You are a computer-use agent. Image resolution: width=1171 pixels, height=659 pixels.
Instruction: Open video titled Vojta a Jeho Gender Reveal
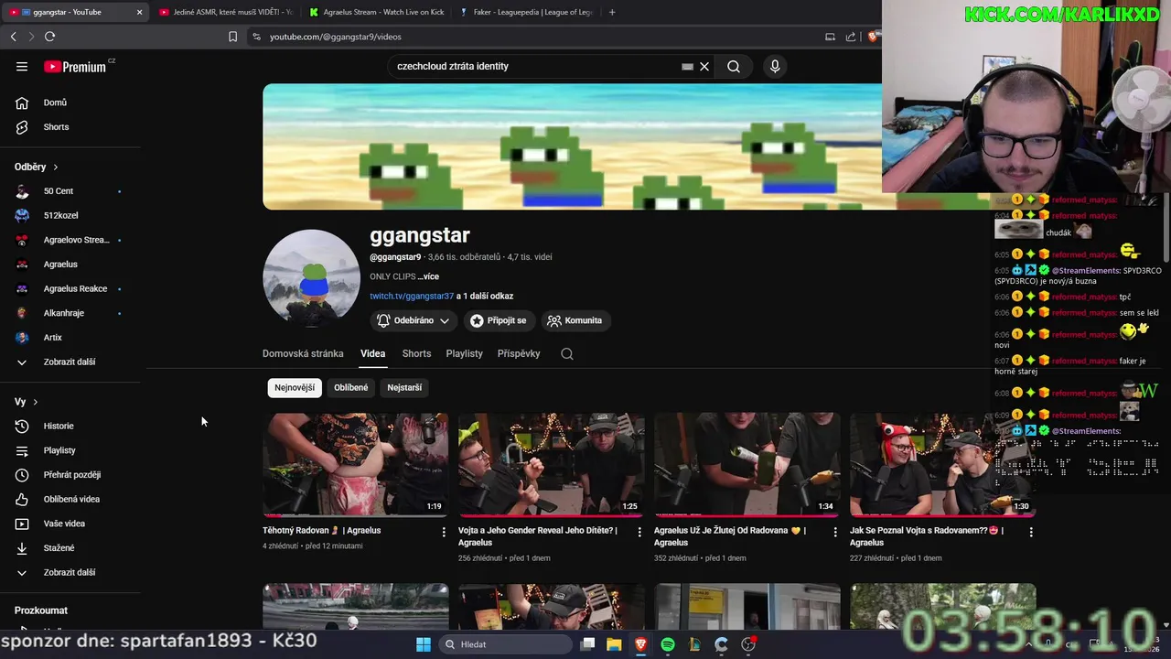(538, 535)
